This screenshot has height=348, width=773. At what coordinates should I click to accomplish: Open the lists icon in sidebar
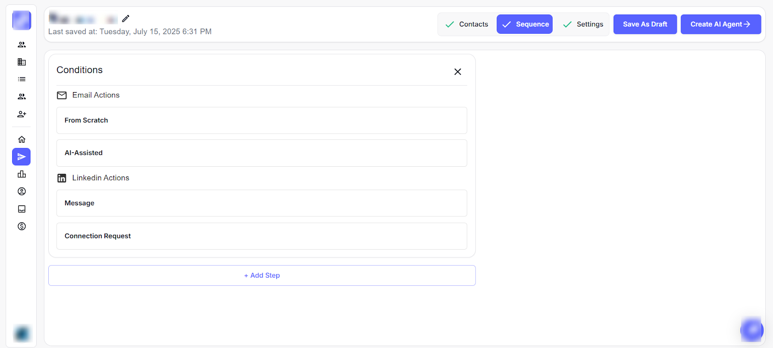tap(22, 79)
